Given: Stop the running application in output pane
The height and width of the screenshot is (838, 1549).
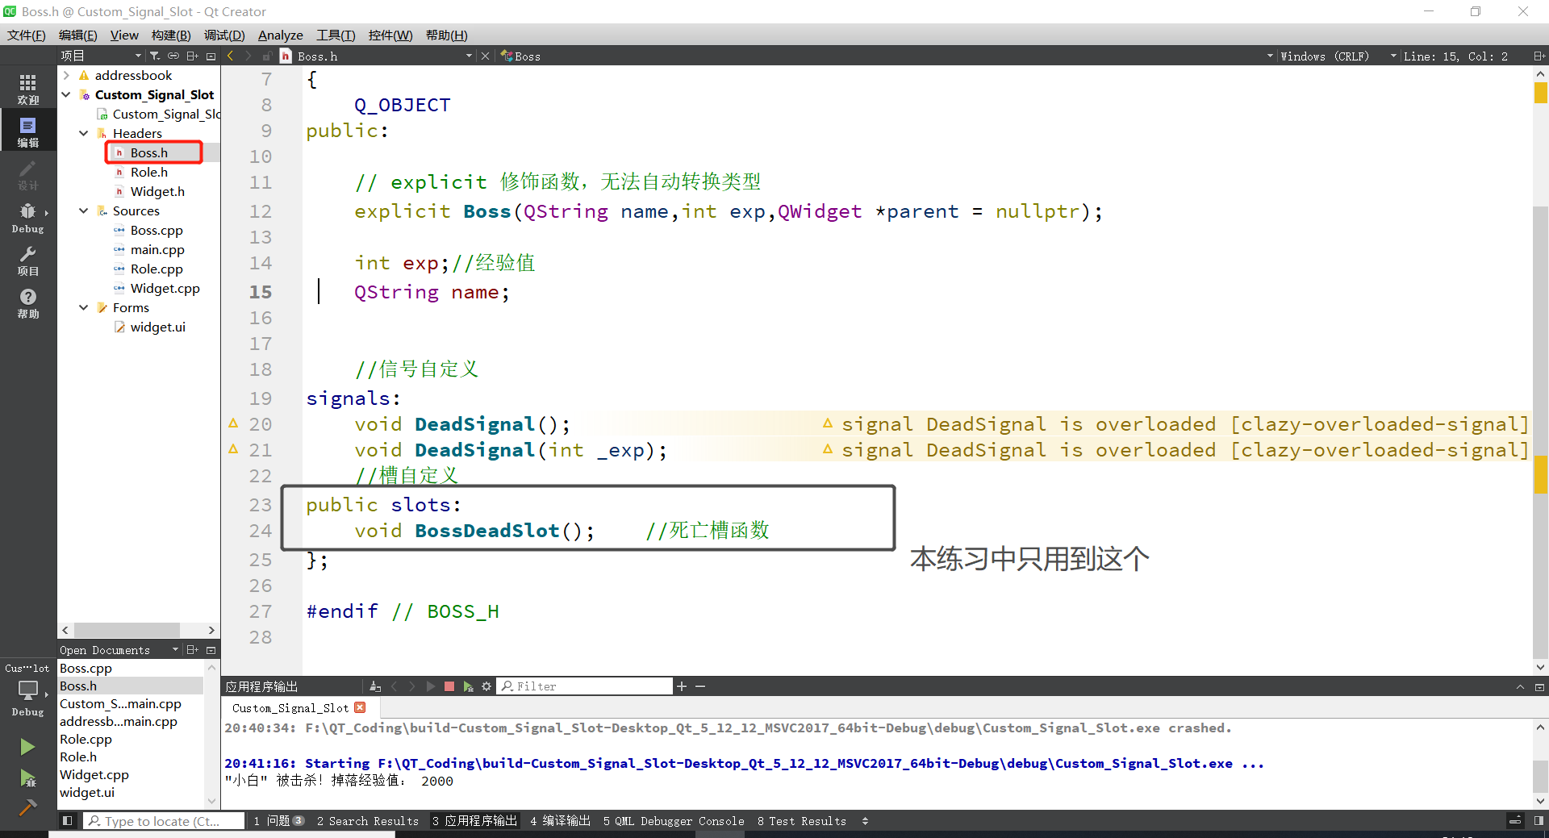Looking at the screenshot, I should [x=449, y=686].
